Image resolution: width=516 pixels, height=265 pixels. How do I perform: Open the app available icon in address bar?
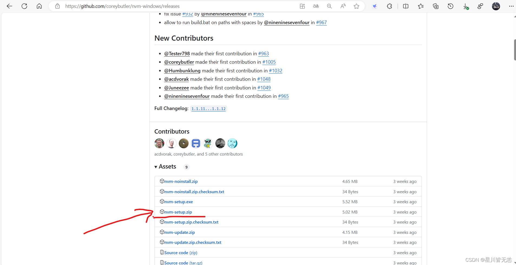[302, 6]
